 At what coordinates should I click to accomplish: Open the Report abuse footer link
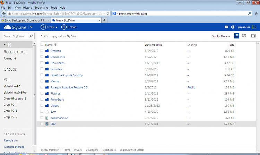tap(109, 150)
